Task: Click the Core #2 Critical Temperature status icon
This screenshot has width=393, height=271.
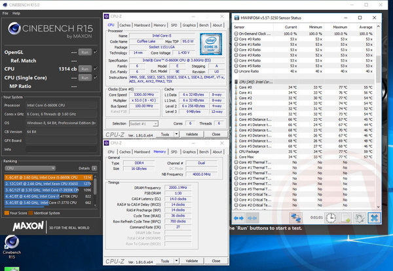Action: tap(236, 205)
